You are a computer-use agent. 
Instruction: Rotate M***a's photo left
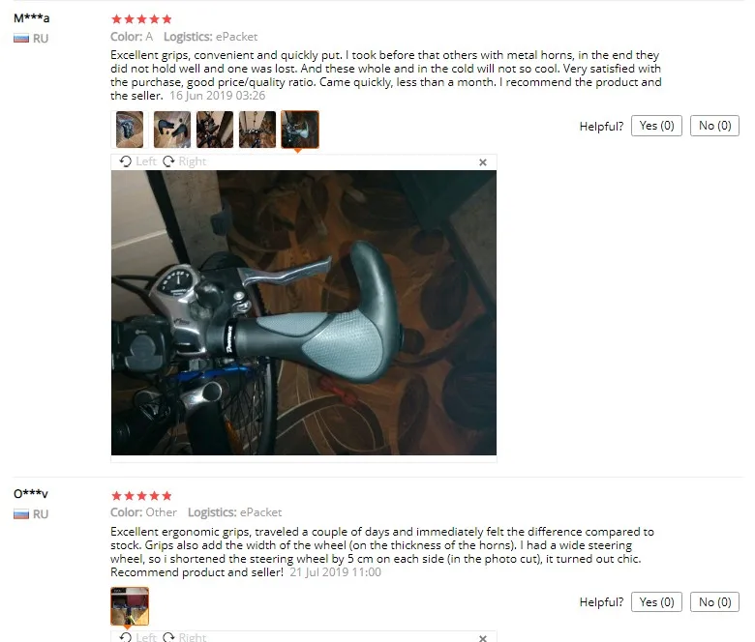(x=137, y=161)
